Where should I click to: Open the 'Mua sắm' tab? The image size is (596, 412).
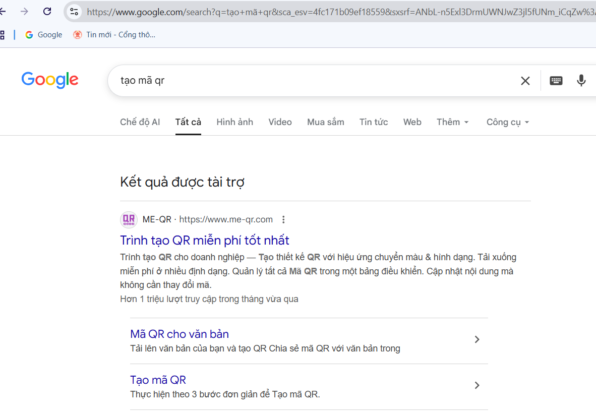pyautogui.click(x=326, y=122)
